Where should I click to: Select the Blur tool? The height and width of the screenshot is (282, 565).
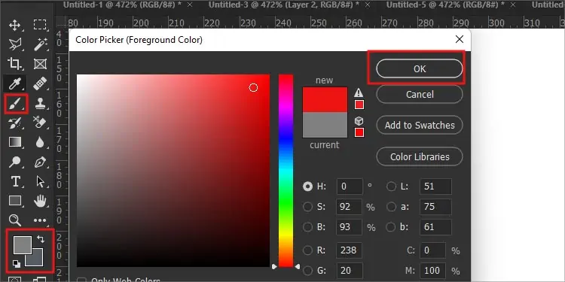pyautogui.click(x=40, y=142)
